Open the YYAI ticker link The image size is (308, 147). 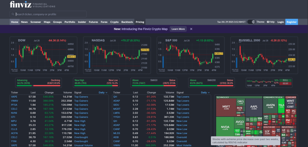coord(14,141)
